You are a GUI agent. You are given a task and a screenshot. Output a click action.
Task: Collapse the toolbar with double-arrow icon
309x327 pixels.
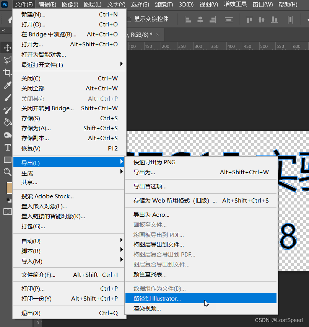[3, 31]
